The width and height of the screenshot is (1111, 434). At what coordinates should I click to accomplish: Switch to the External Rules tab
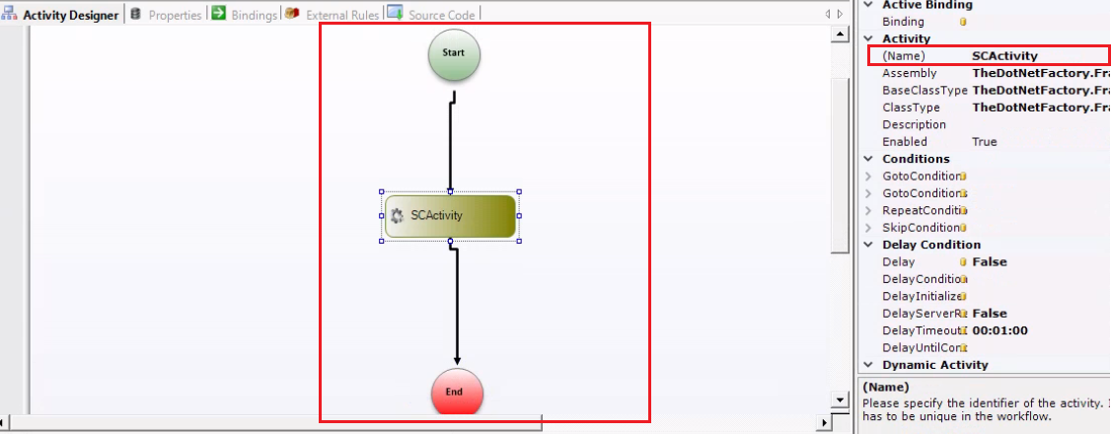[x=333, y=15]
